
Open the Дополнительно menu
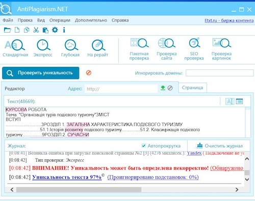point(91,20)
